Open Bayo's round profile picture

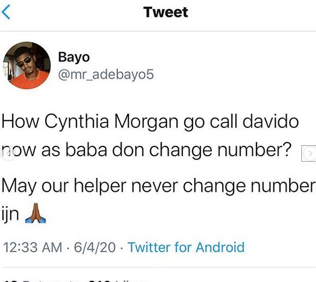pyautogui.click(x=27, y=65)
